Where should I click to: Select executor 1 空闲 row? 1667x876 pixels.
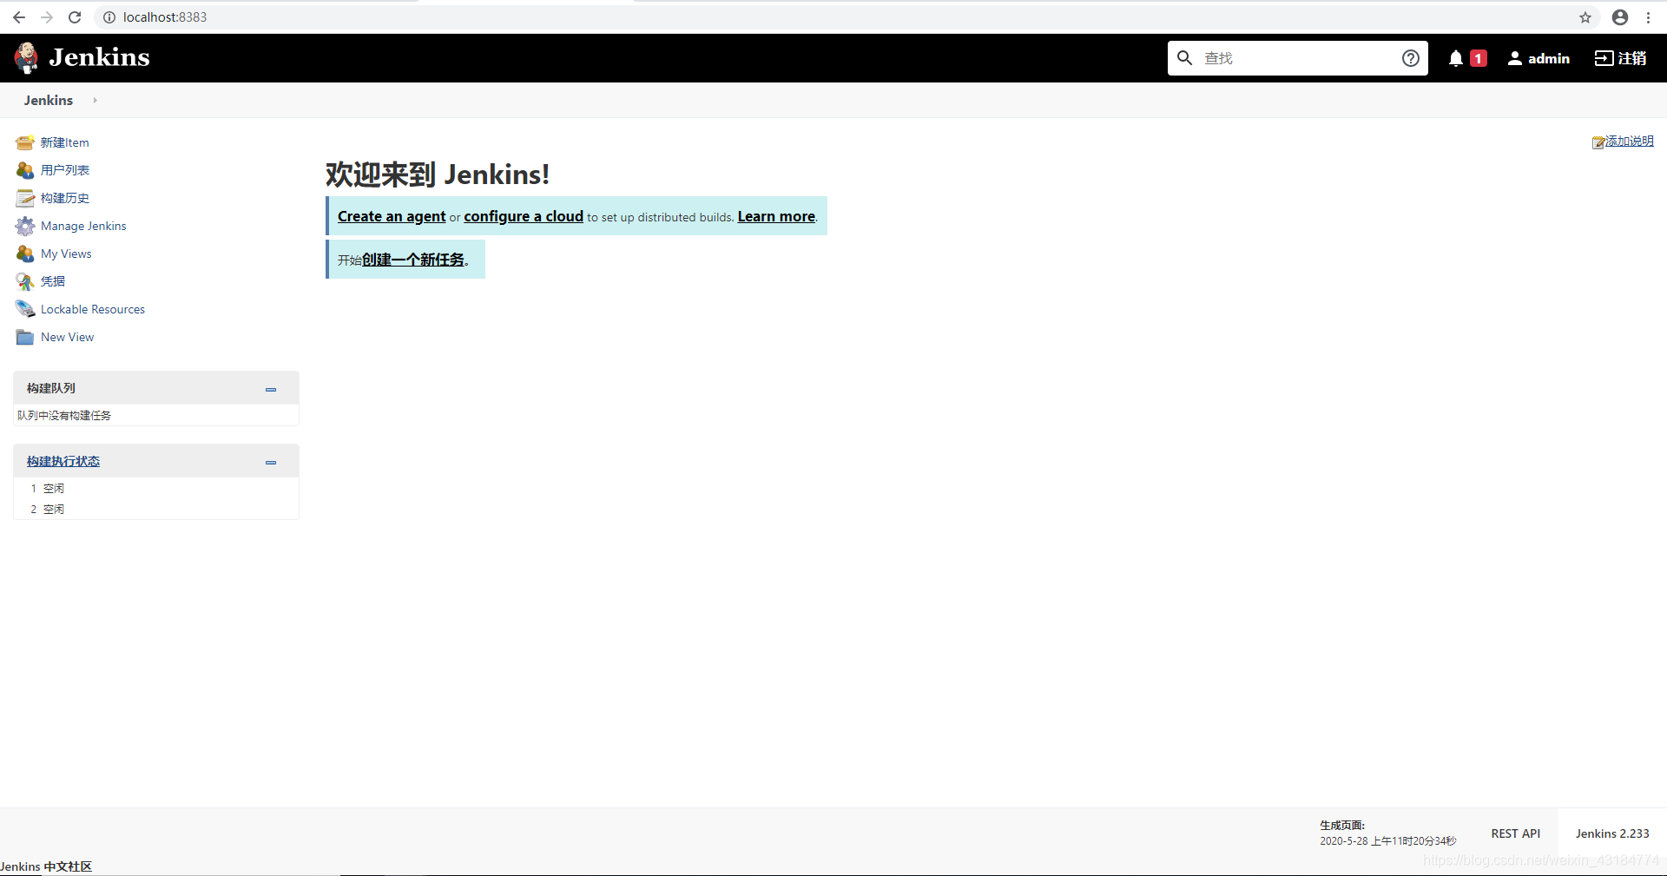pyautogui.click(x=156, y=488)
